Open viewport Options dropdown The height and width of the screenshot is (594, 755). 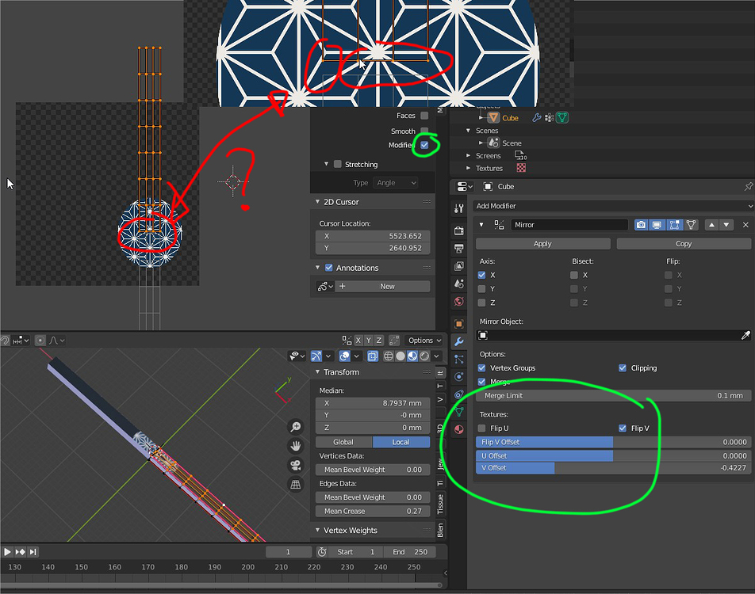[424, 341]
